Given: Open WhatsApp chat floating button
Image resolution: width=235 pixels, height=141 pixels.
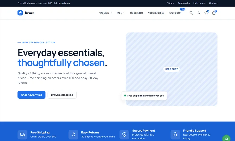Looking at the screenshot, I should tap(226, 139).
